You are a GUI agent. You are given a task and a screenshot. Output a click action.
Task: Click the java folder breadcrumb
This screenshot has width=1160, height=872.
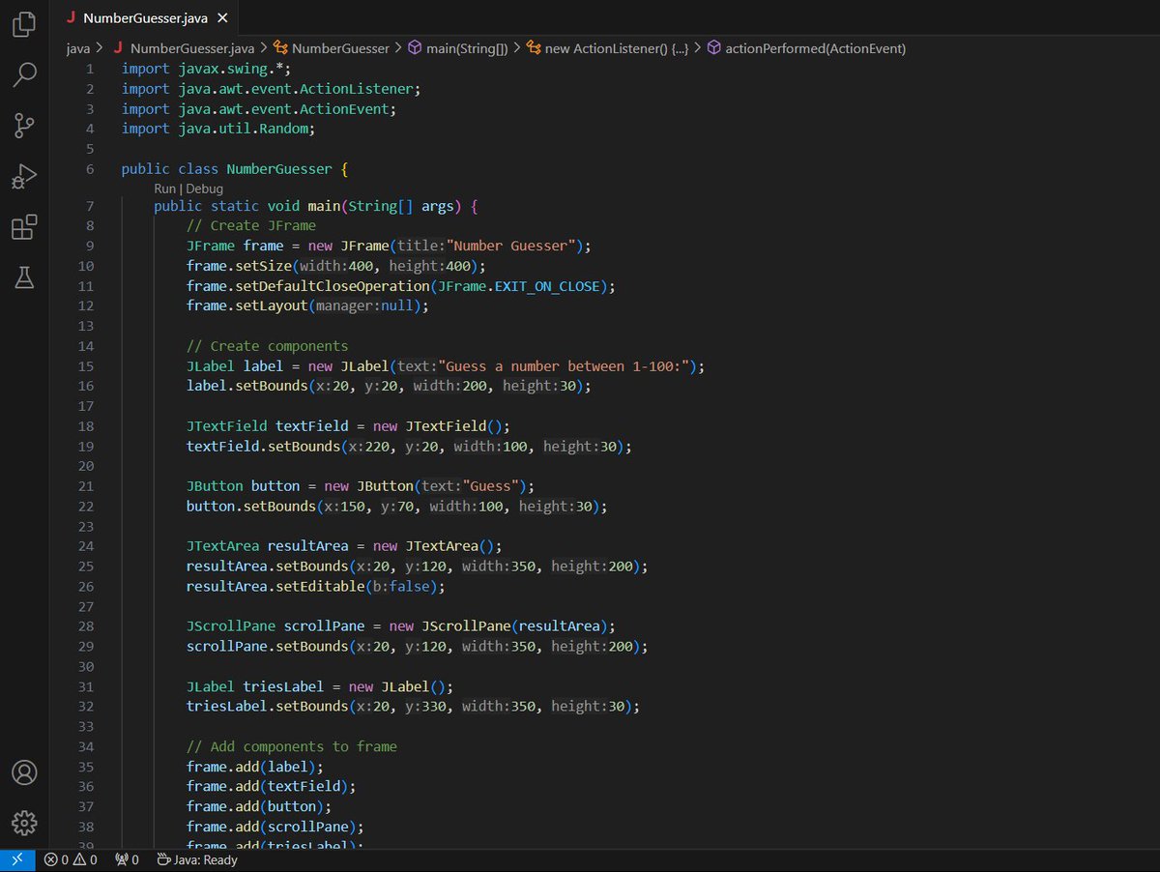pyautogui.click(x=78, y=48)
